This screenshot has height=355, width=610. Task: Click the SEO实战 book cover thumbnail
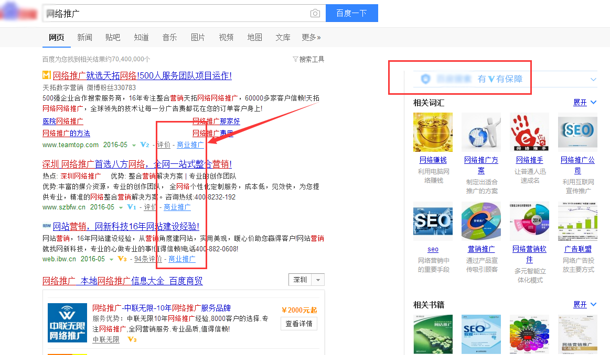[481, 335]
